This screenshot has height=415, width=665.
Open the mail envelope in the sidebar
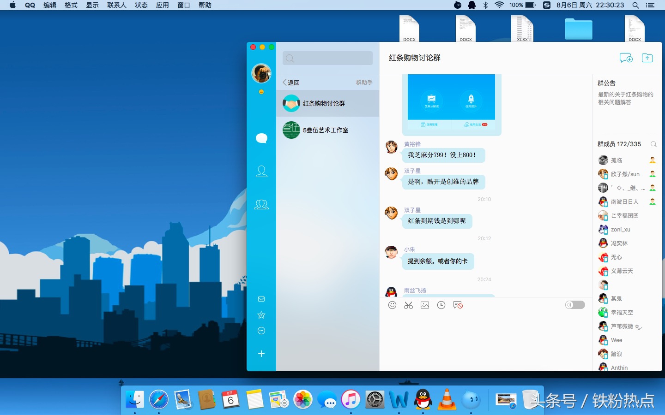click(261, 299)
